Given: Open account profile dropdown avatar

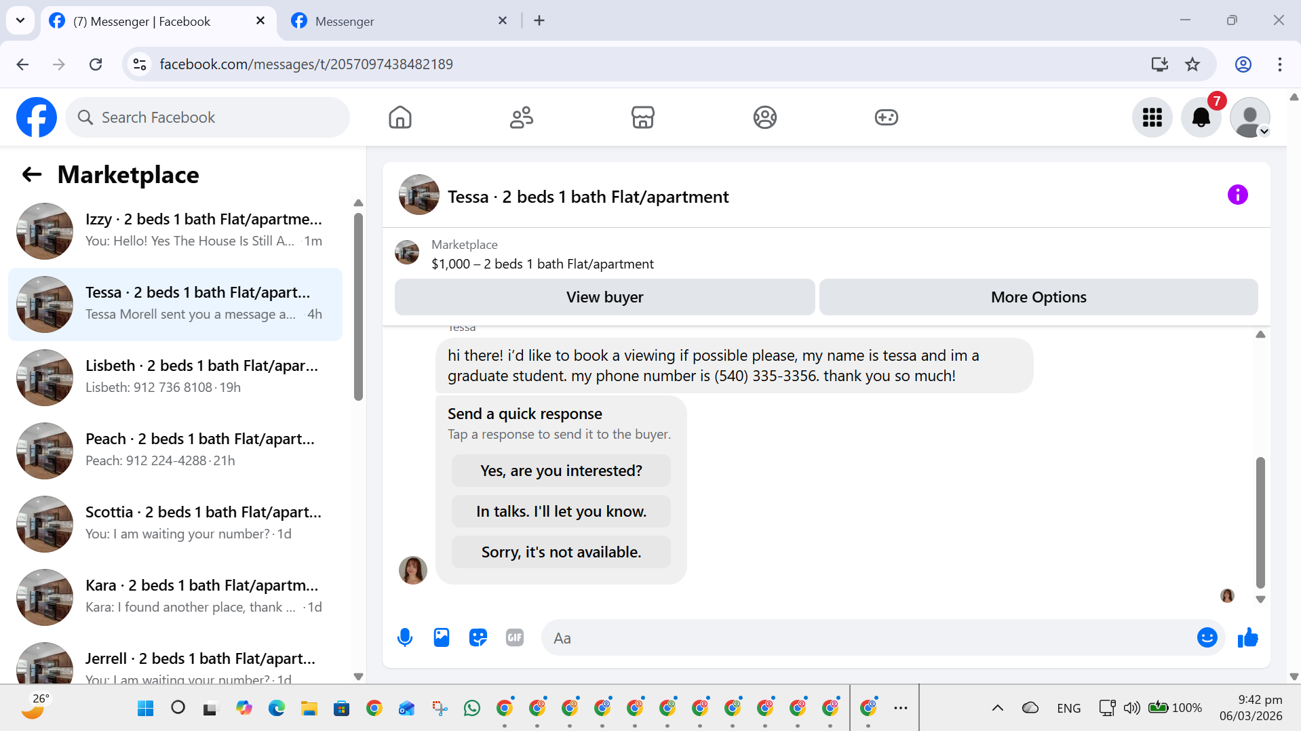Looking at the screenshot, I should [1249, 117].
